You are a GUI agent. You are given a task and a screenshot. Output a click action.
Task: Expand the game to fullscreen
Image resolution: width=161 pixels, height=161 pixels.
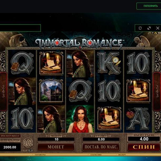[x=149, y=28]
